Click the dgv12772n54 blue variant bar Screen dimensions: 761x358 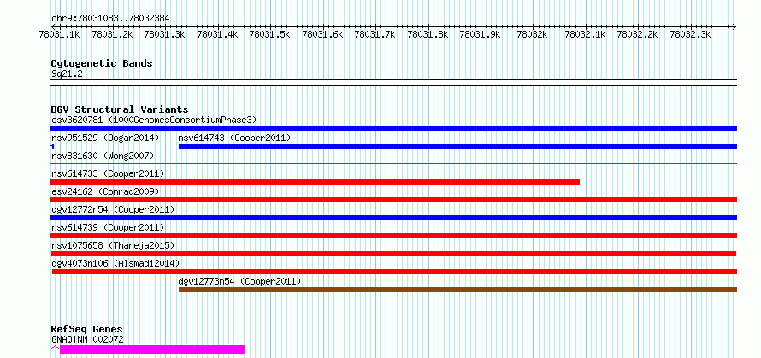(x=393, y=218)
